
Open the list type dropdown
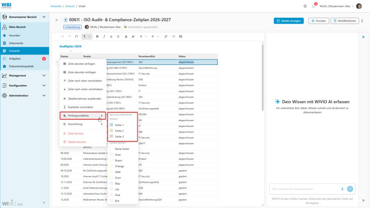click(143, 36)
